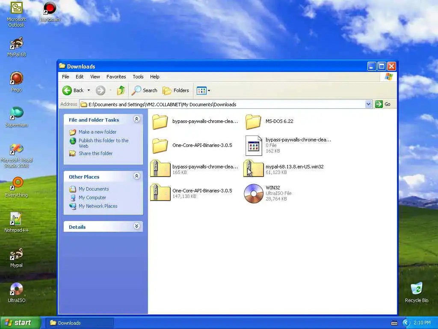This screenshot has width=438, height=329.
Task: Select the MS-DOS 6.22 folder
Action: pyautogui.click(x=269, y=122)
